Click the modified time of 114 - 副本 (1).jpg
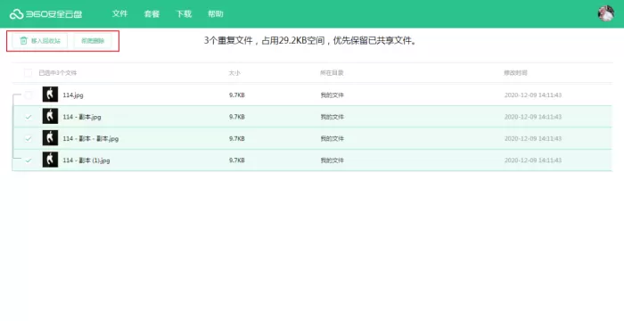624x321 pixels. point(533,160)
